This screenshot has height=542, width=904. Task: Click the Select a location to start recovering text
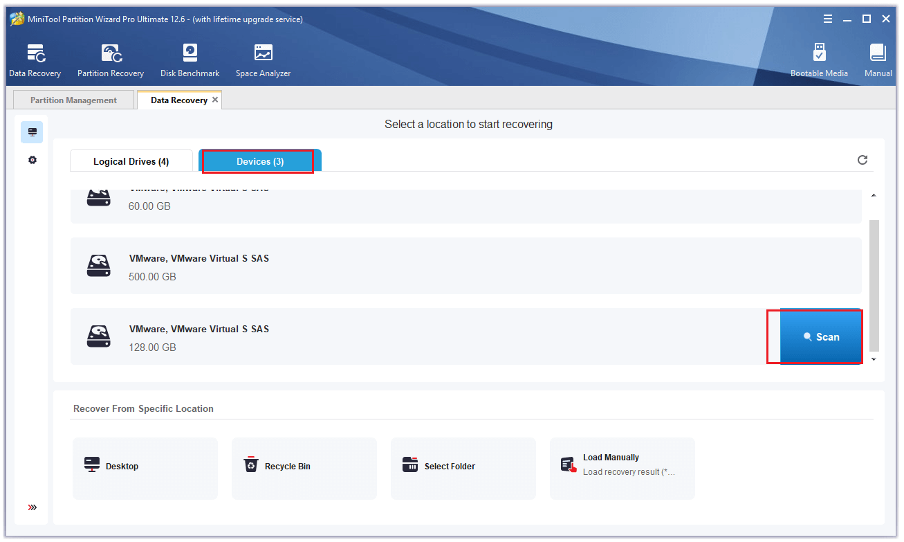click(x=468, y=125)
